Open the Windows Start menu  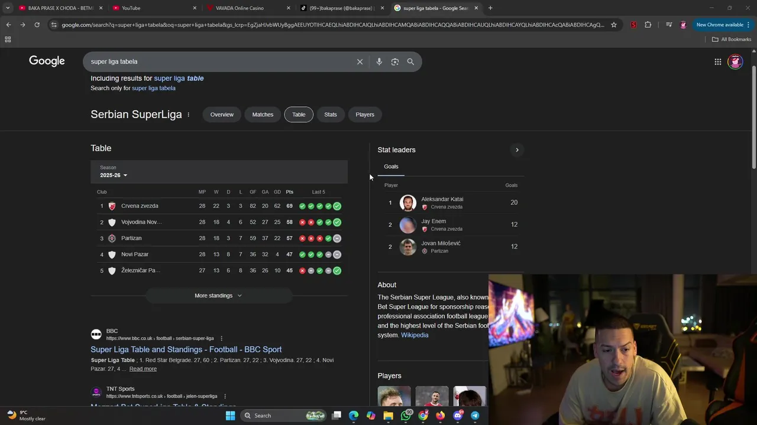tap(230, 416)
